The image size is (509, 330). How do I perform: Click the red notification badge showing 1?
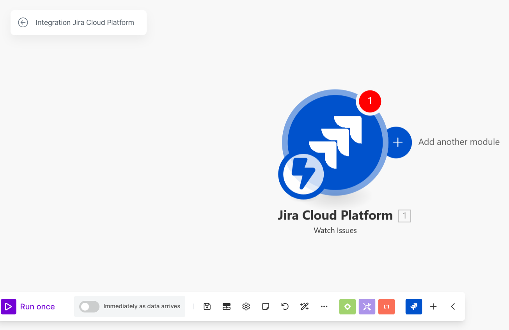370,101
